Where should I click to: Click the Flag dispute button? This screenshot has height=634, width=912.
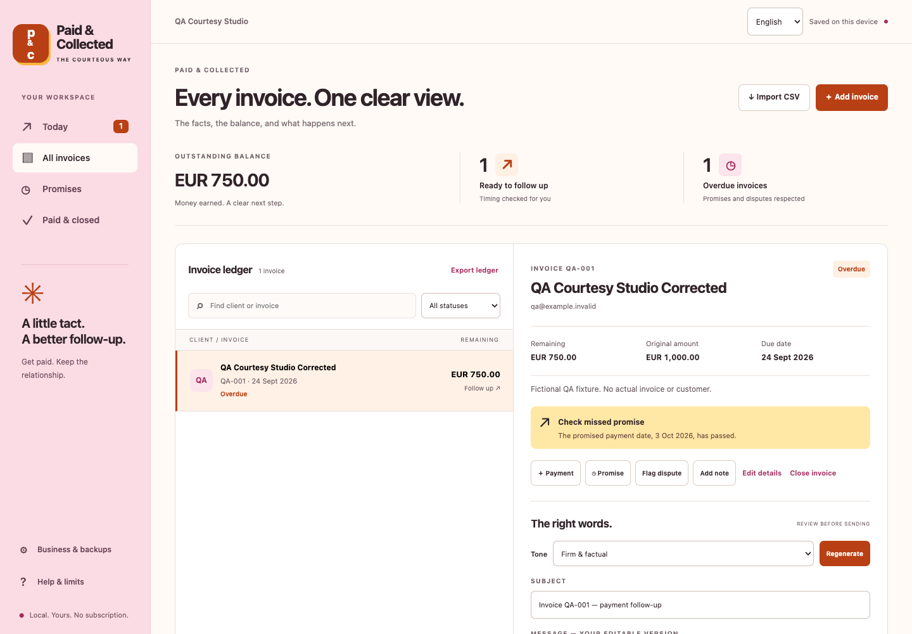[x=662, y=473]
